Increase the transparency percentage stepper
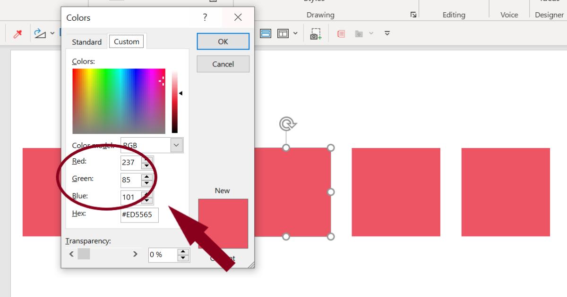The image size is (567, 297). (x=183, y=251)
